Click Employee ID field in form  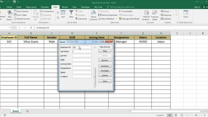(x=82, y=47)
